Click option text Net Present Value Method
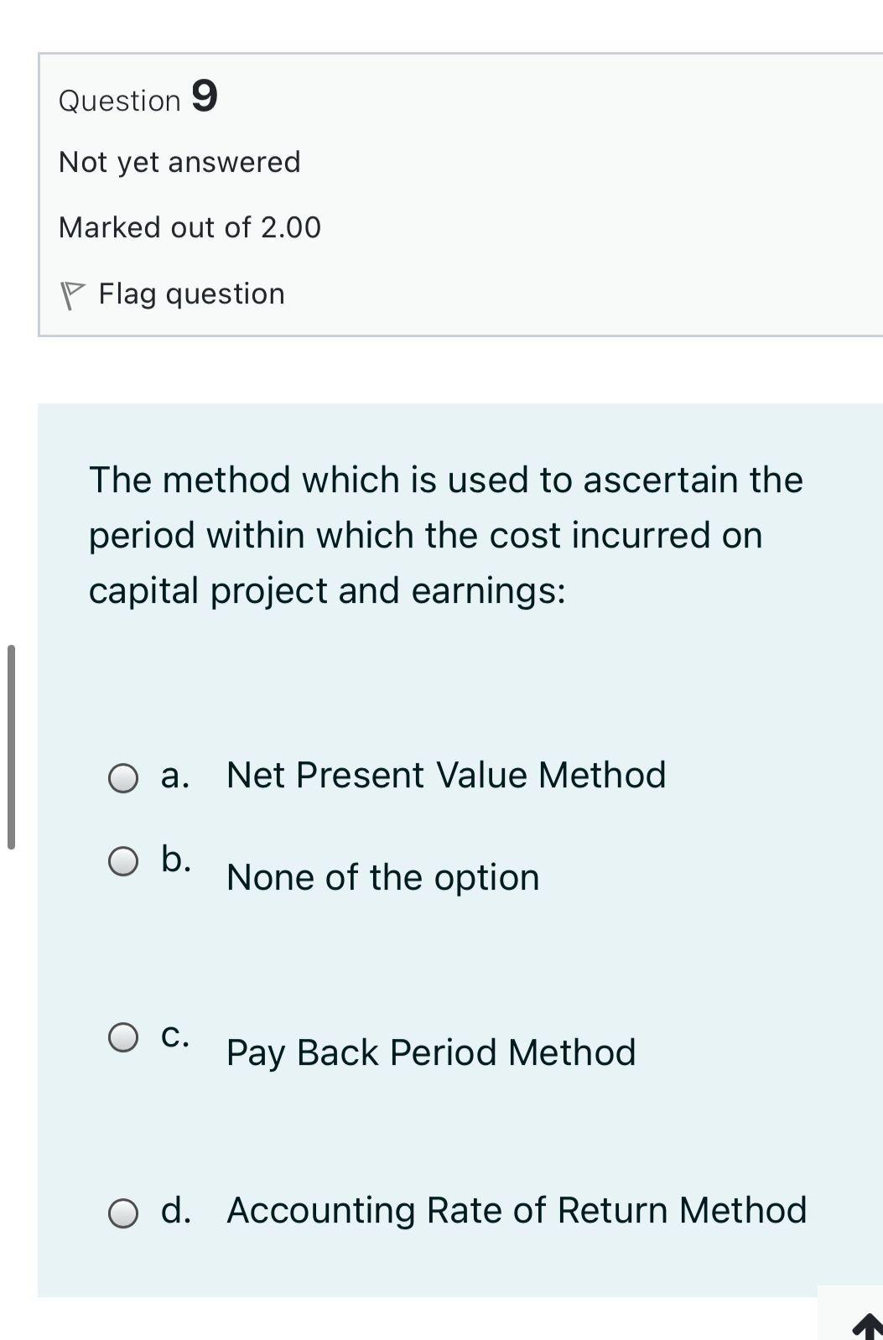 [x=446, y=776]
